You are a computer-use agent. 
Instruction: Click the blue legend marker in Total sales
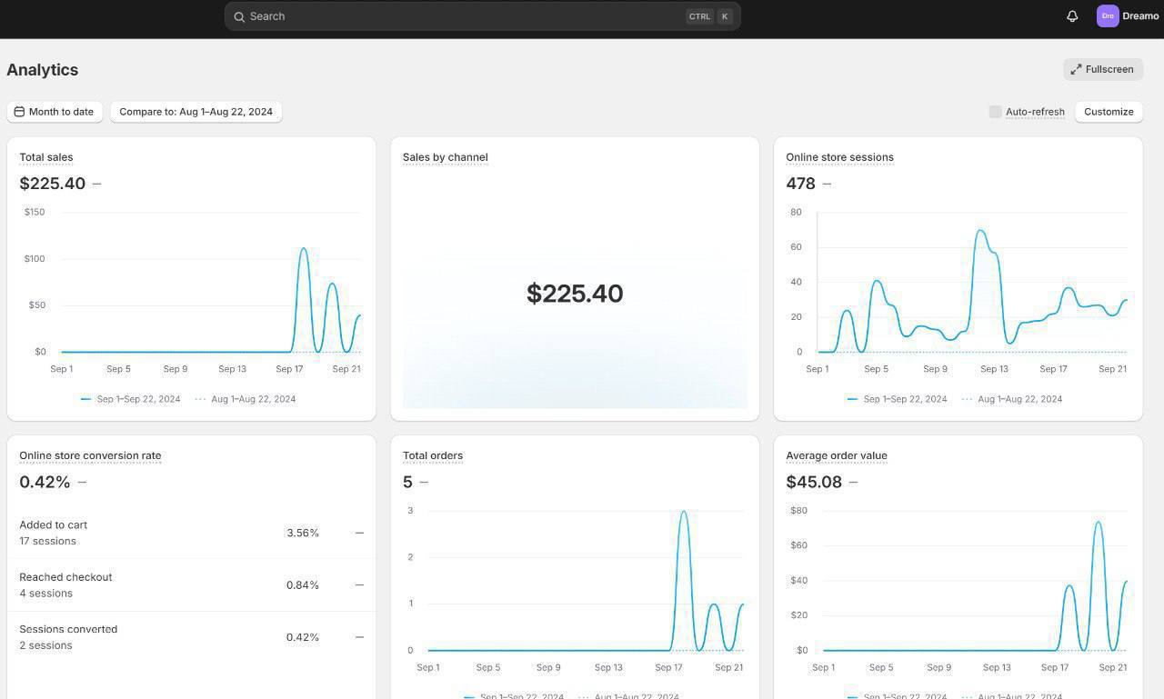85,399
